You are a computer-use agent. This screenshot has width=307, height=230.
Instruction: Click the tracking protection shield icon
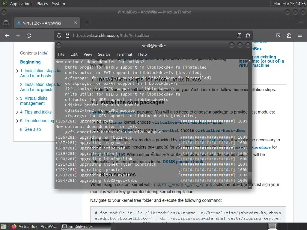click(x=59, y=35)
